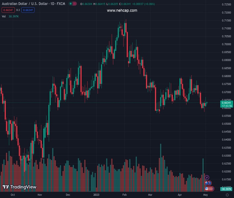The width and height of the screenshot is (234, 198).
Task: Open the purple lightning latest-news icon
Action: (207, 178)
